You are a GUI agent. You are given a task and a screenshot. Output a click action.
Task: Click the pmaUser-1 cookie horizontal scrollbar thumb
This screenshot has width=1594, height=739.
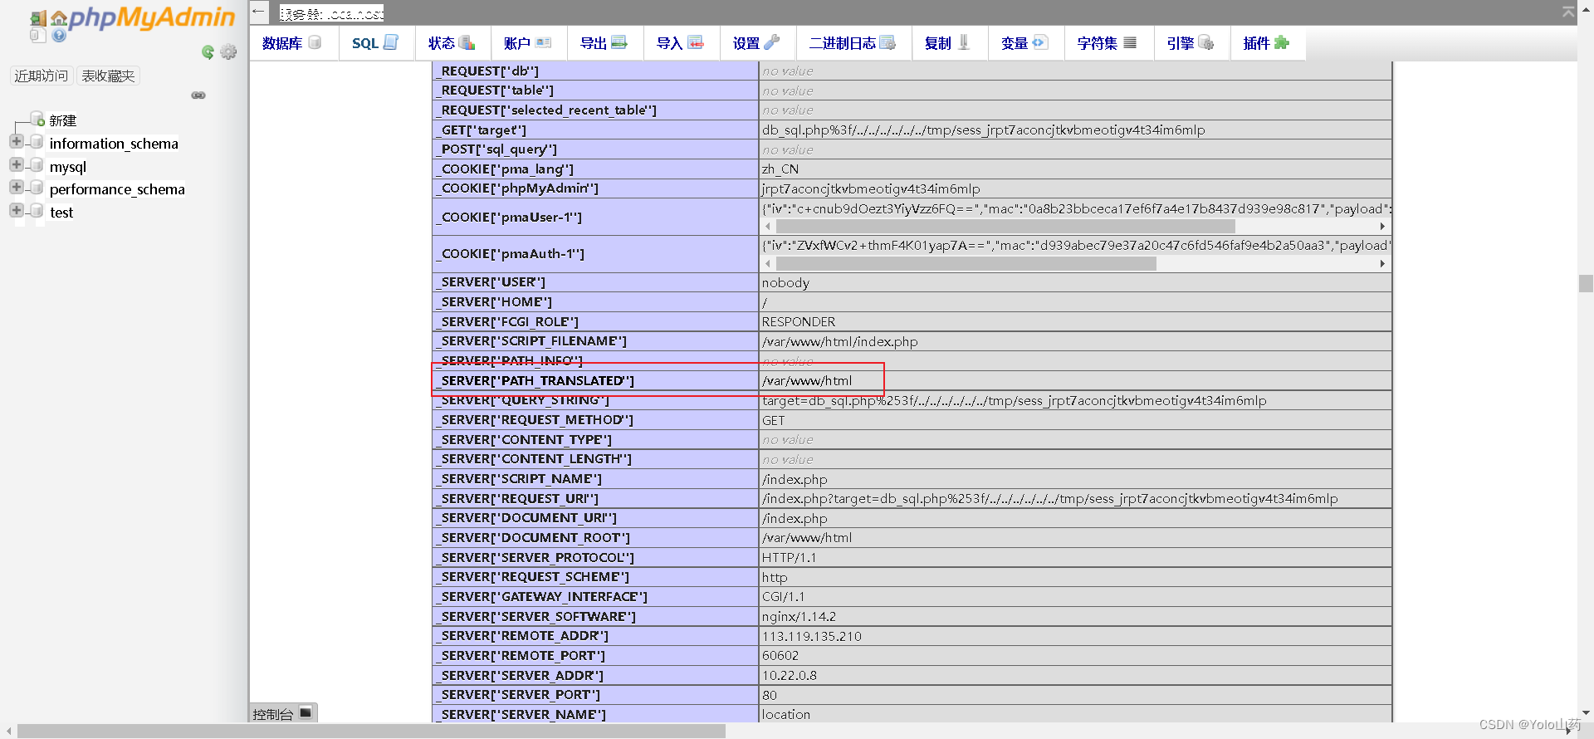click(x=1005, y=226)
